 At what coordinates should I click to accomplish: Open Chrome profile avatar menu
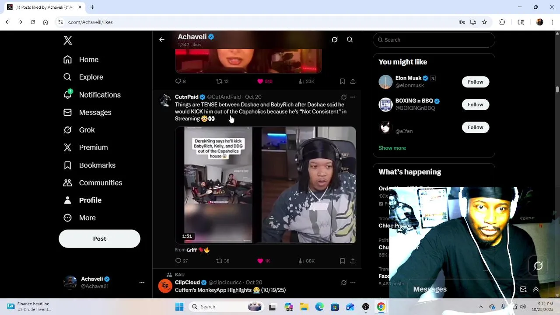coord(540,22)
